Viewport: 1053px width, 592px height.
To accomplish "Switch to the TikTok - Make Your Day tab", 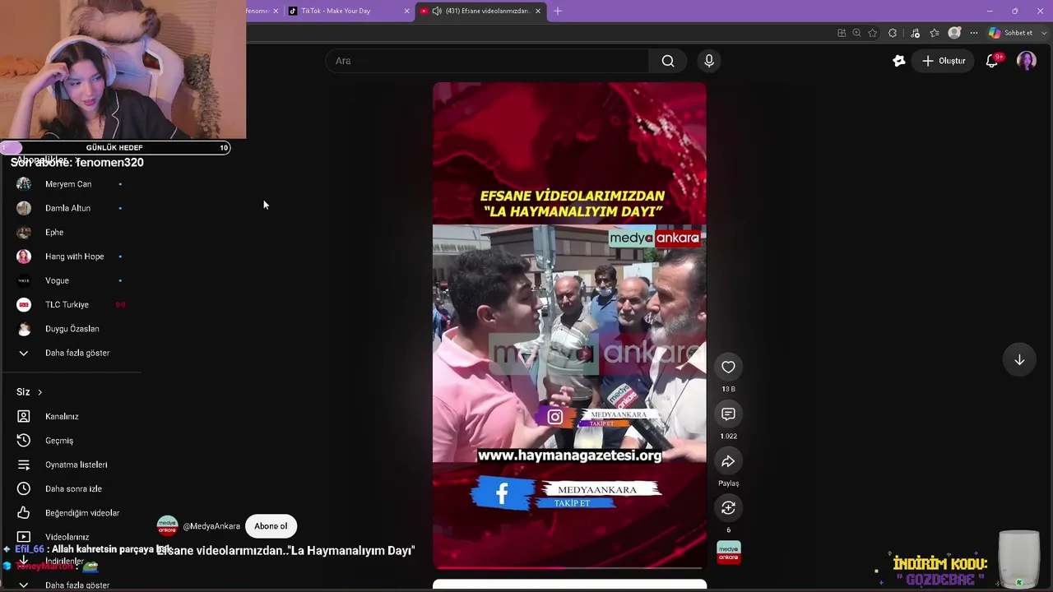I will 349,11.
